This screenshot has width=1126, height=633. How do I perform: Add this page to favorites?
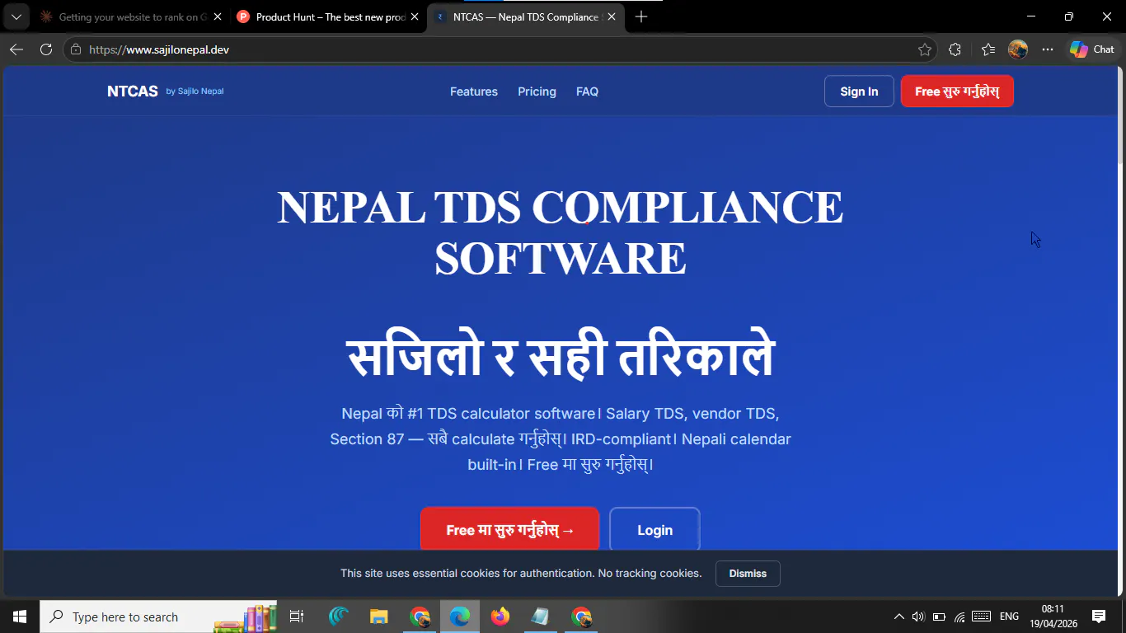925,49
